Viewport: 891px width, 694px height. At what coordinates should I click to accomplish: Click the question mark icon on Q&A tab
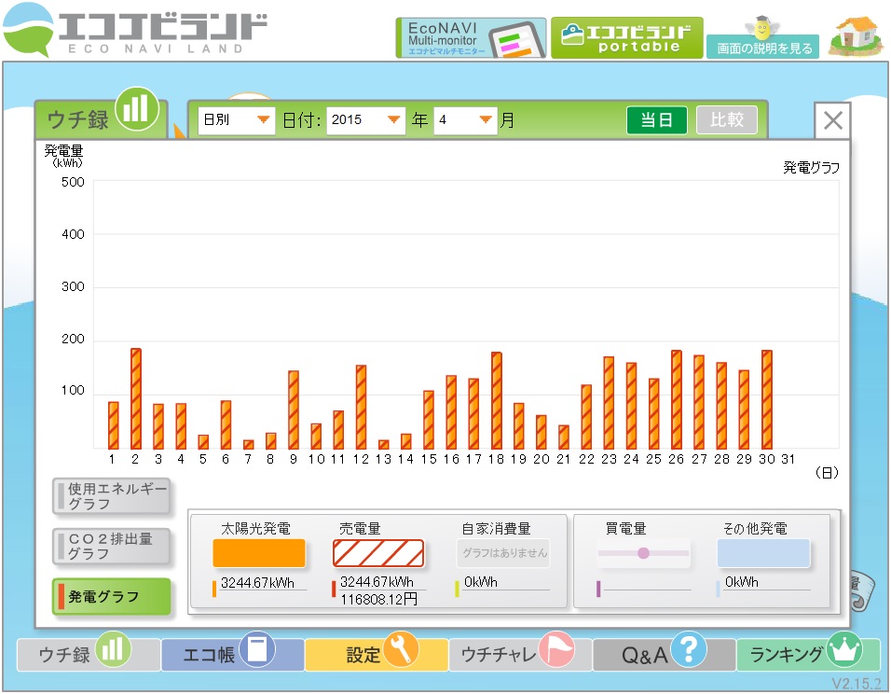coord(689,649)
